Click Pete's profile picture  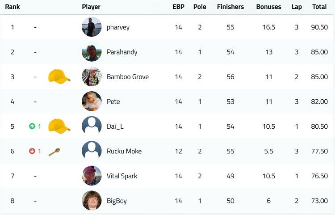pos(92,101)
